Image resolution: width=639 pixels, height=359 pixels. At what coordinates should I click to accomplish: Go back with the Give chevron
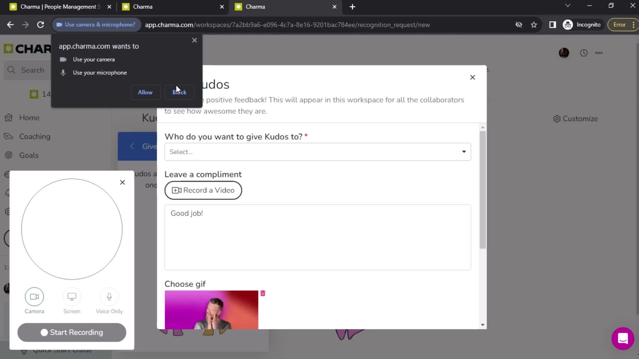click(x=132, y=146)
